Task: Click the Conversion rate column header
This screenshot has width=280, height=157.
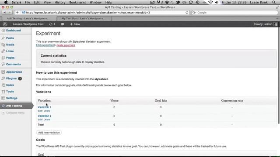Action: pyautogui.click(x=232, y=101)
